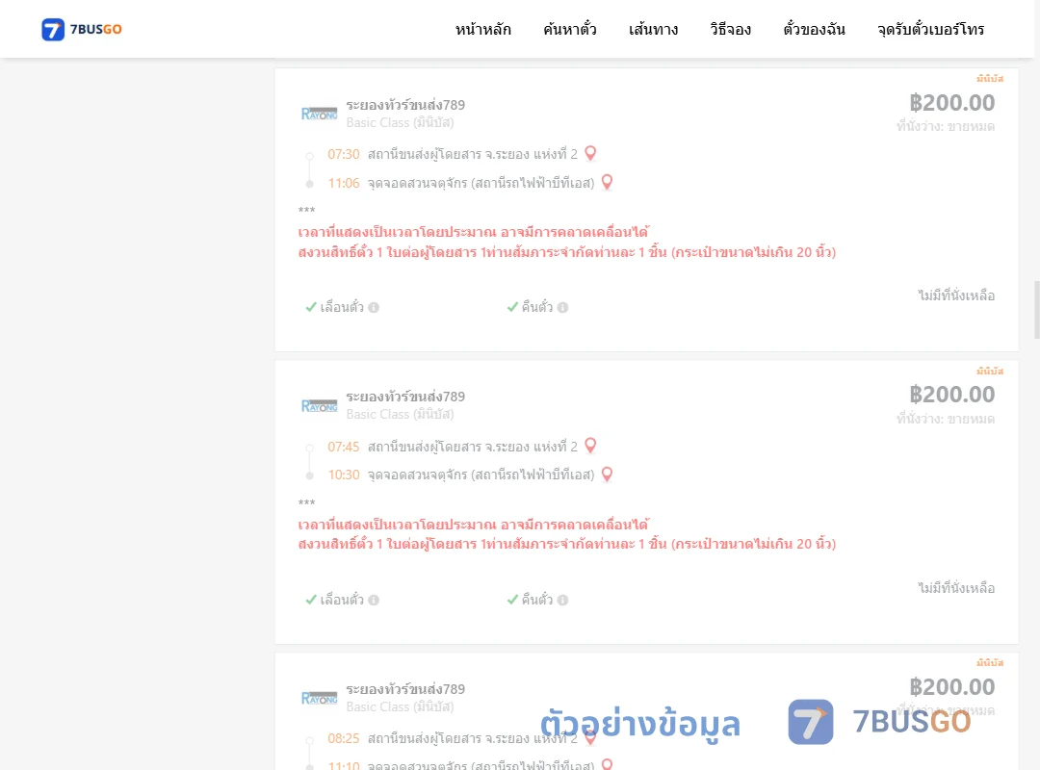Open เลื่อนตั๋ว info icon on 07:45 trip
1040x770 pixels.
coord(374,600)
